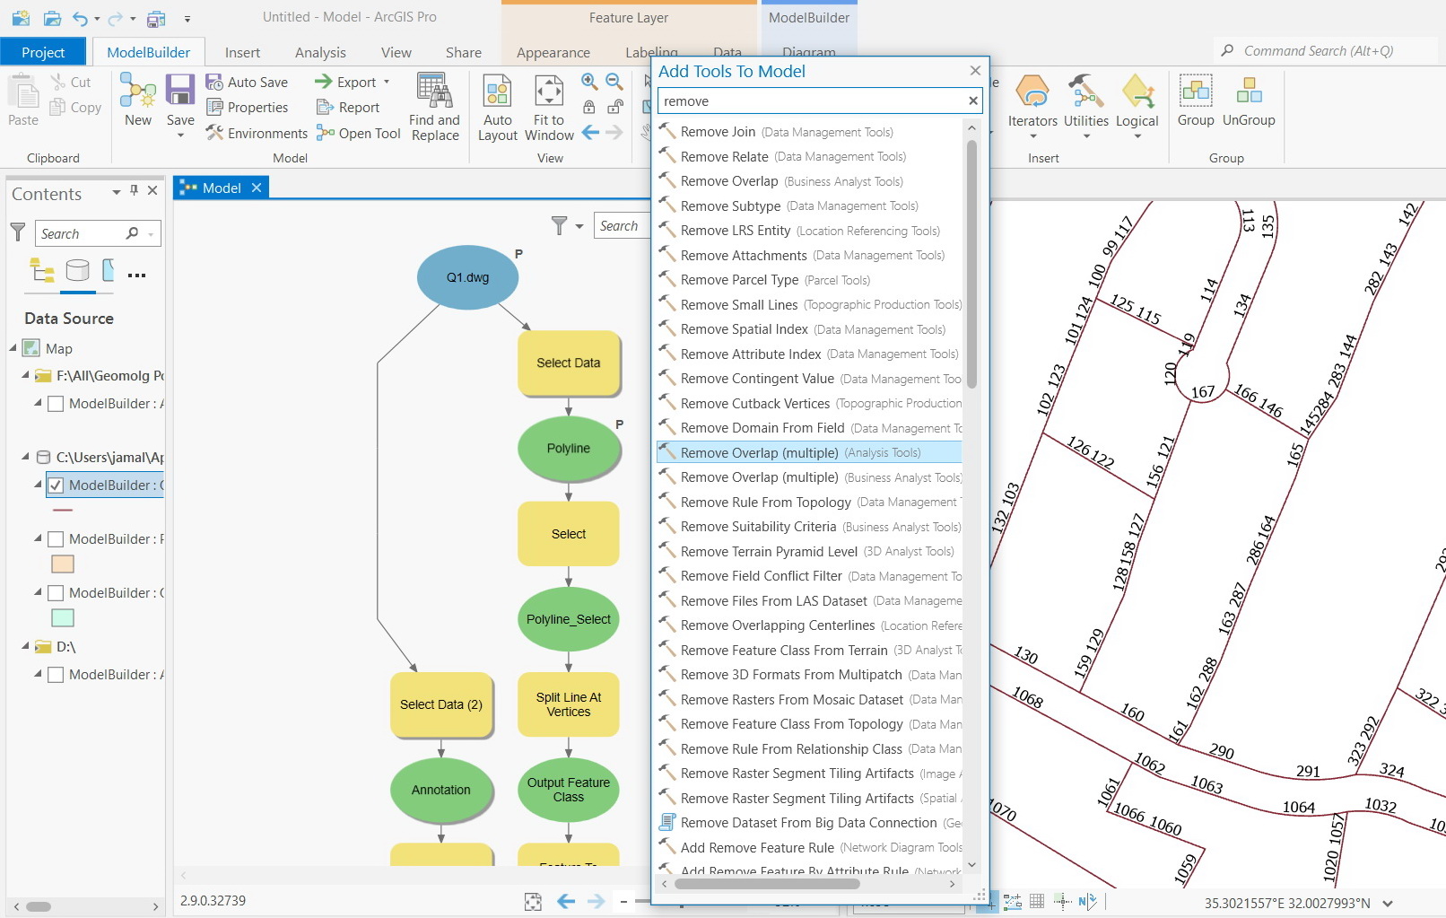Click the Iterators icon
Viewport: 1446px width, 918px height.
coord(1032,92)
